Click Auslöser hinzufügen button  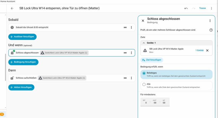tap(23, 37)
